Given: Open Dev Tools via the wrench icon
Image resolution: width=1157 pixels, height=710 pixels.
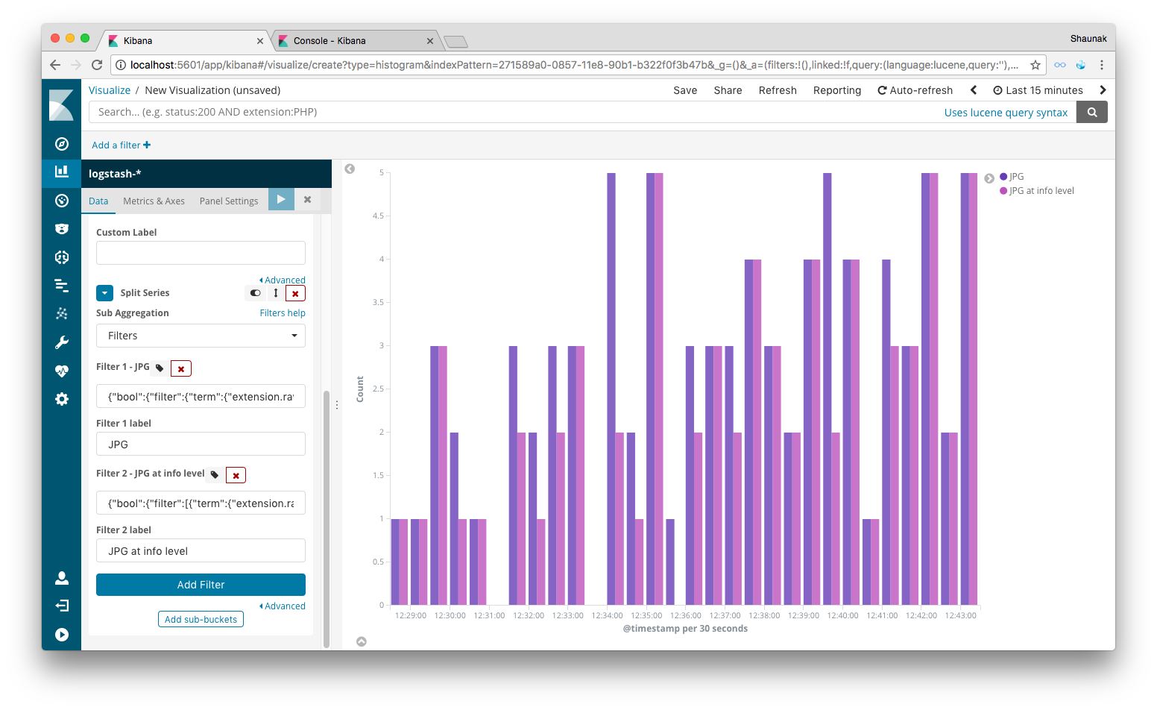Looking at the screenshot, I should point(62,342).
